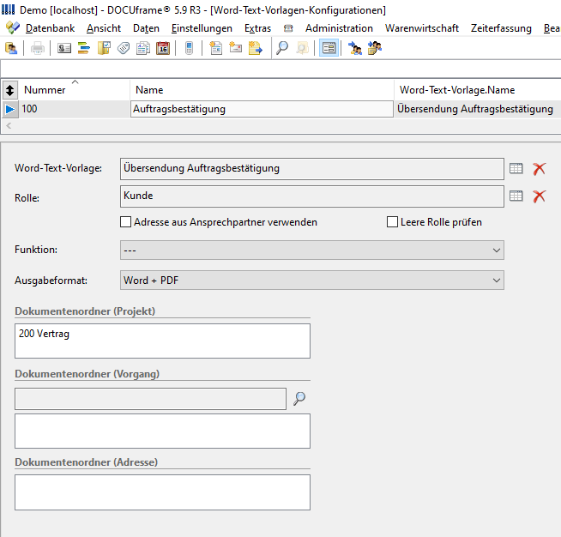Open the calendar icon showing 16
The width and height of the screenshot is (561, 537).
coord(163,48)
